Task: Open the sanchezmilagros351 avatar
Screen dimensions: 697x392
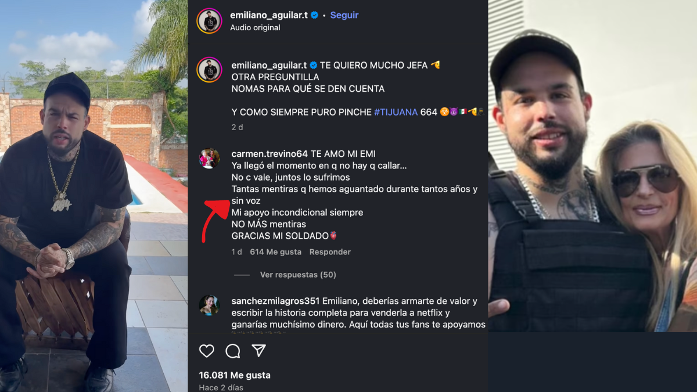Action: pos(209,305)
